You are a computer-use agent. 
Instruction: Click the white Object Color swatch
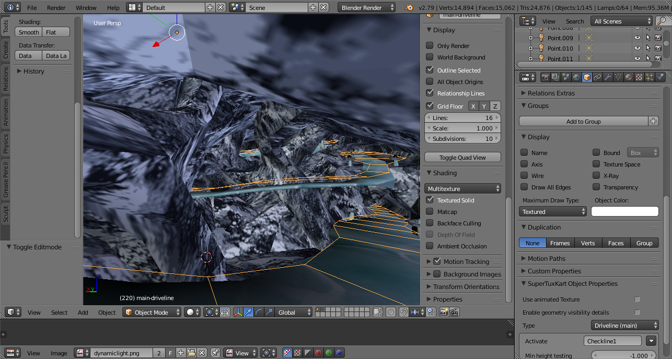click(x=624, y=212)
